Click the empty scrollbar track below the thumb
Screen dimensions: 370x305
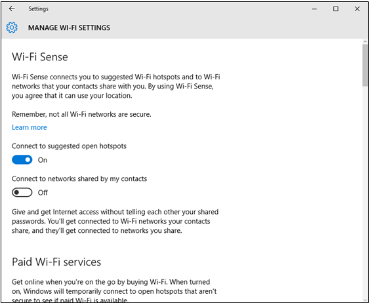point(365,191)
